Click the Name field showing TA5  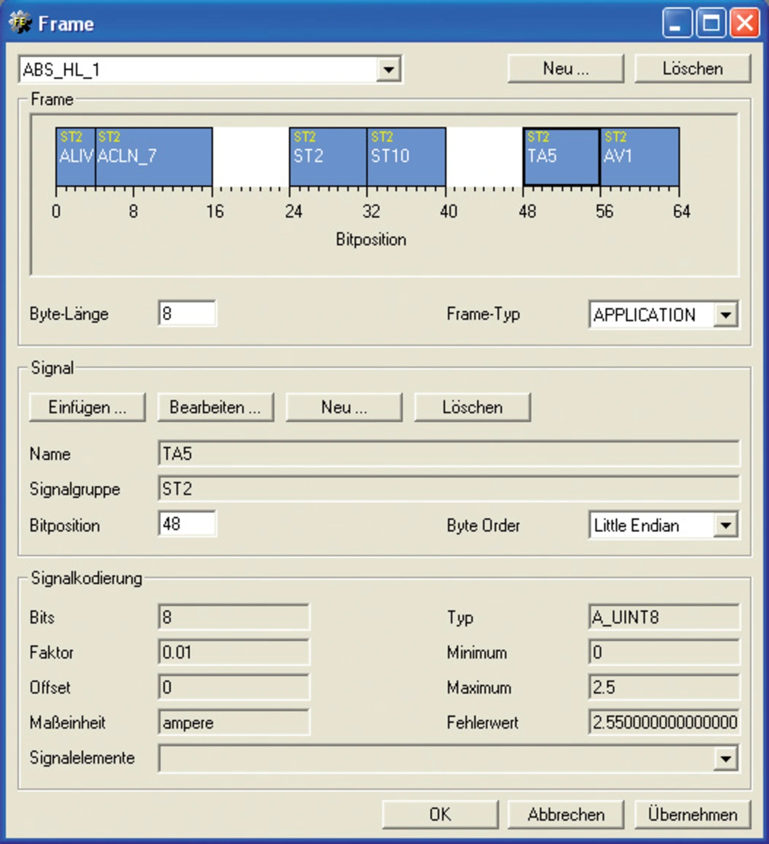(449, 453)
